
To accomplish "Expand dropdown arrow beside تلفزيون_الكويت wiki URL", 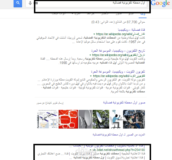I will tap(91, 76).
